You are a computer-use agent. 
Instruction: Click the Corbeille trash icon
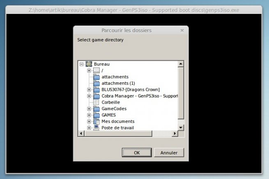pos(97,102)
